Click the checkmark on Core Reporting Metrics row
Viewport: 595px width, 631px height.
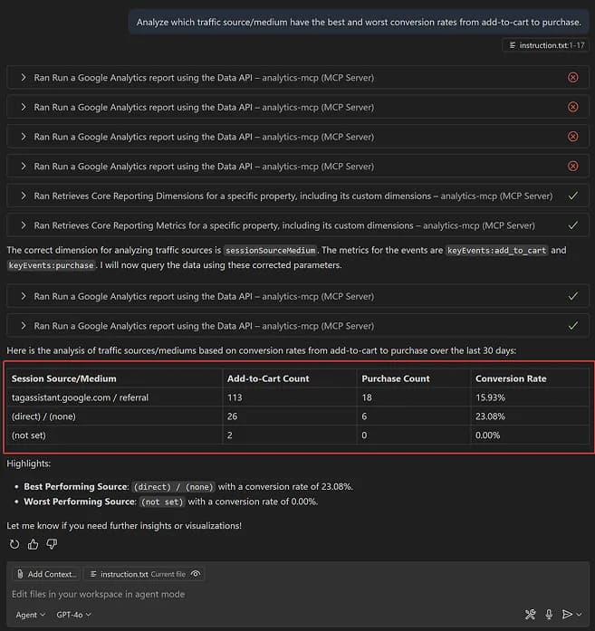coord(573,225)
